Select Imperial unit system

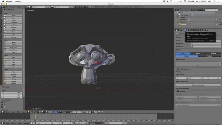(213, 53)
